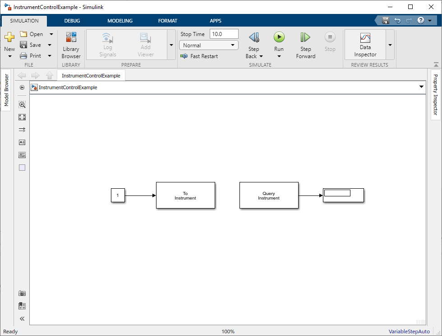Image resolution: width=442 pixels, height=336 pixels.
Task: Select the To Instrument block
Action: tap(185, 195)
